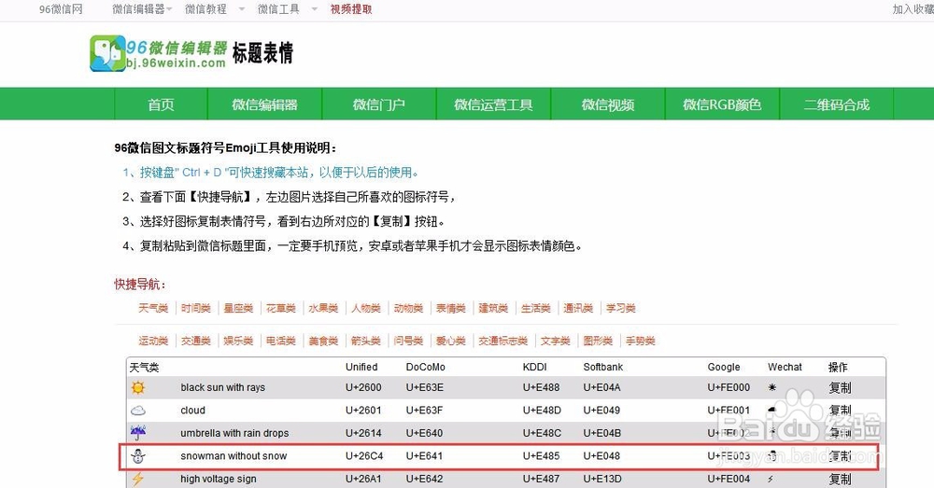The image size is (934, 488).
Task: Jump to 娱乐类 category
Action: 238,341
